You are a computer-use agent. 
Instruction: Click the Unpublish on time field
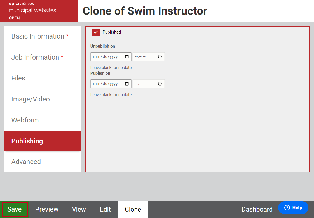tap(149, 57)
